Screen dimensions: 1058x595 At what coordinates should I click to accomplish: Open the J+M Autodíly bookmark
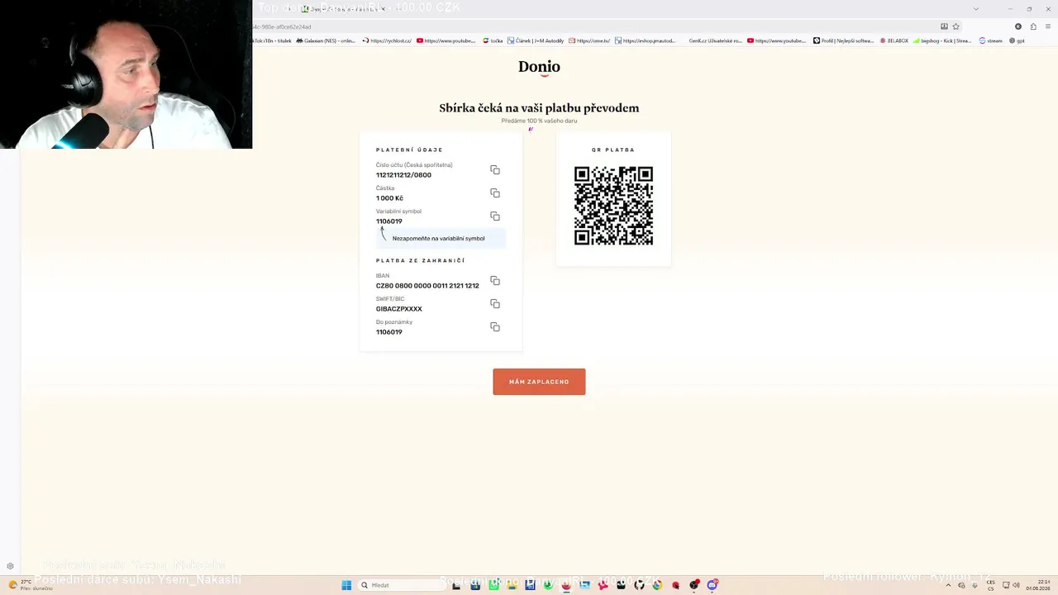(536, 40)
